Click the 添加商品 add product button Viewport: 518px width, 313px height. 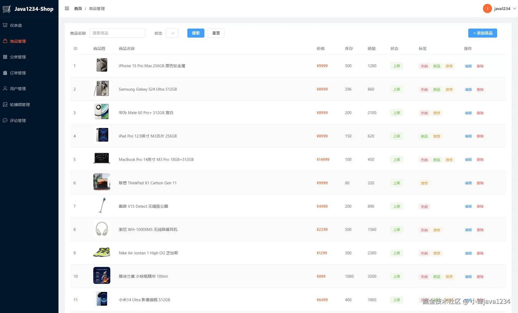click(482, 33)
